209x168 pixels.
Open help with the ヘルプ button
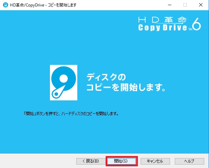tap(190, 161)
